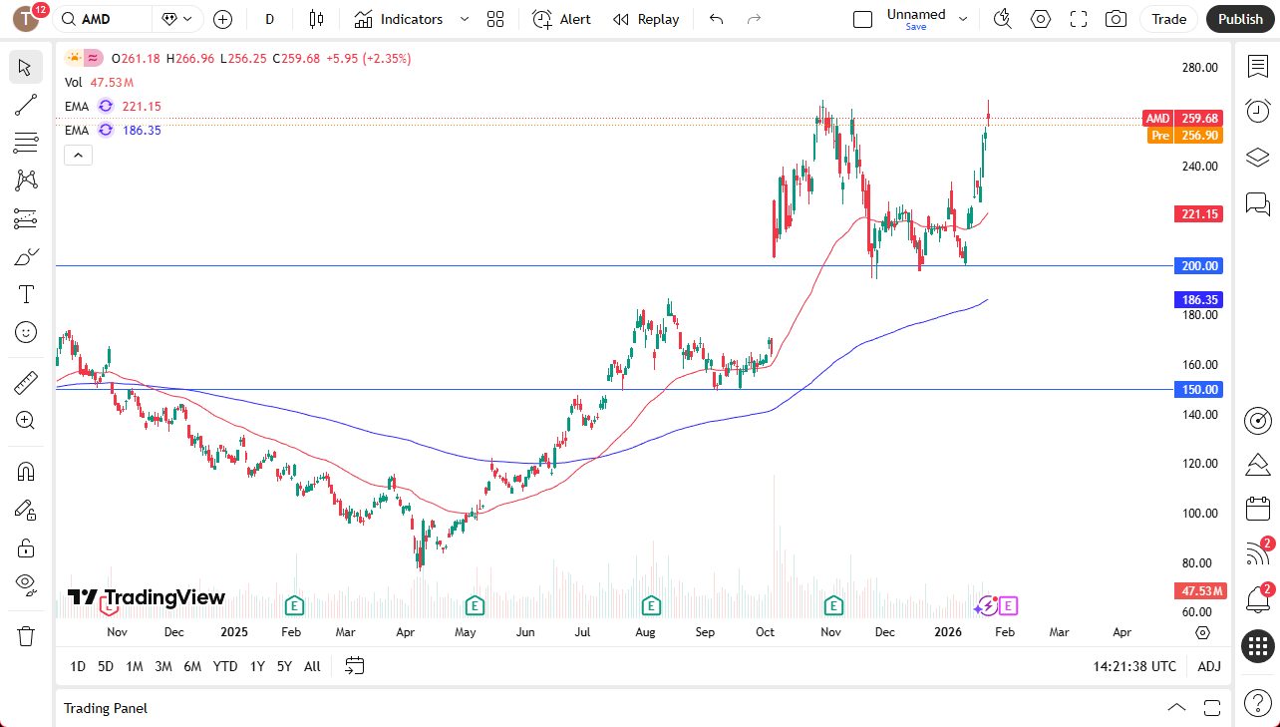Open the Pine editor mountain icon
The height and width of the screenshot is (727, 1280).
[x=1257, y=464]
